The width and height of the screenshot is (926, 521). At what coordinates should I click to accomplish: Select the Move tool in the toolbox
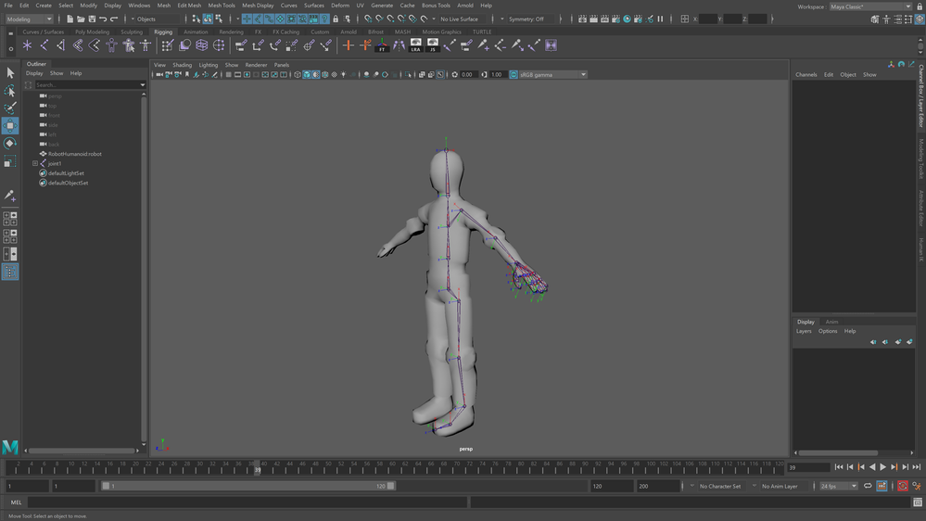click(x=10, y=125)
